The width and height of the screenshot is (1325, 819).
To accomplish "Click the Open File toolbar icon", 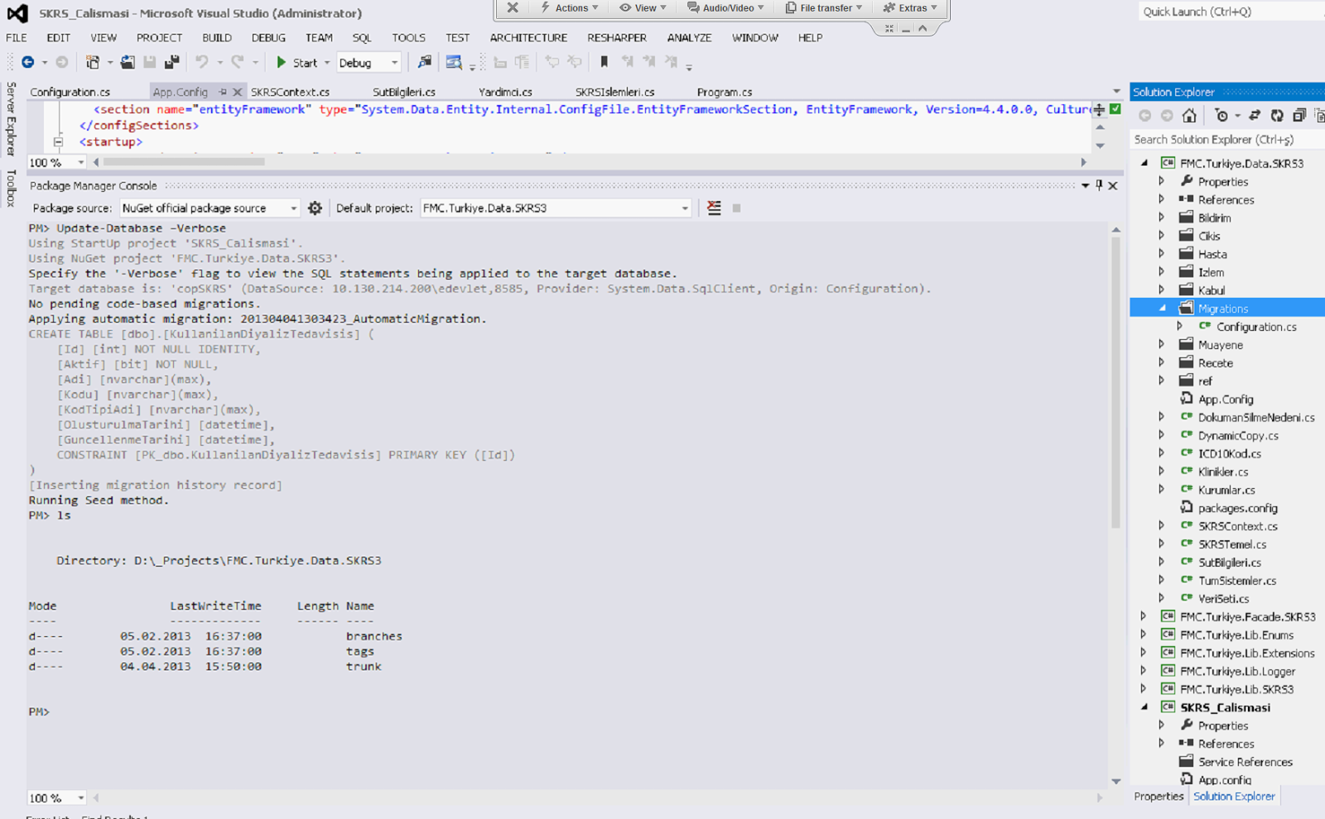I will [x=128, y=62].
